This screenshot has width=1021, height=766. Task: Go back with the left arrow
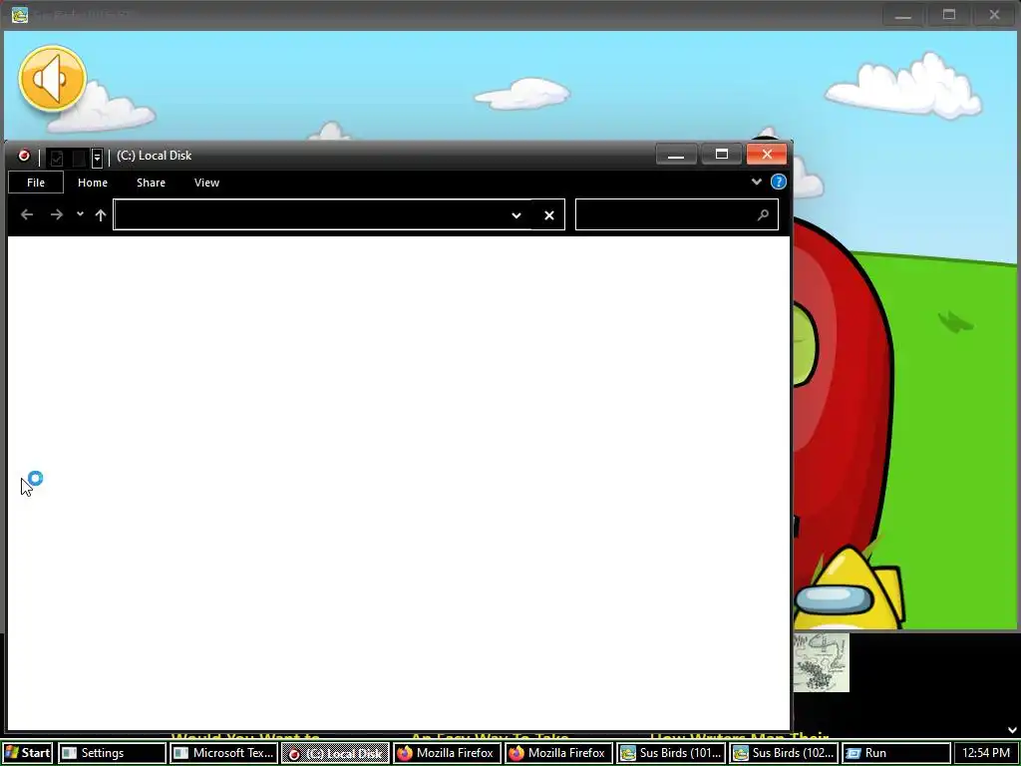pos(27,214)
